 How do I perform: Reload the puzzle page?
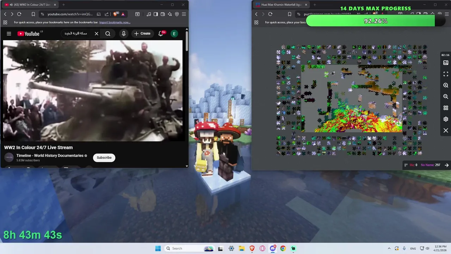coord(270,14)
